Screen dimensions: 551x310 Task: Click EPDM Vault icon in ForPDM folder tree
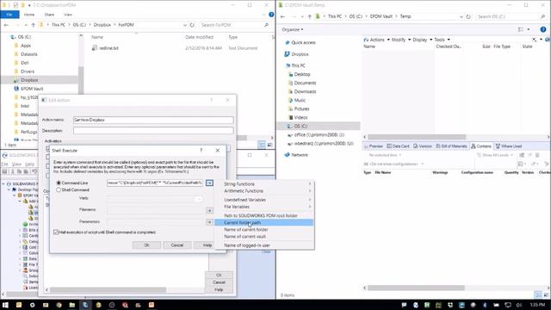[x=16, y=89]
